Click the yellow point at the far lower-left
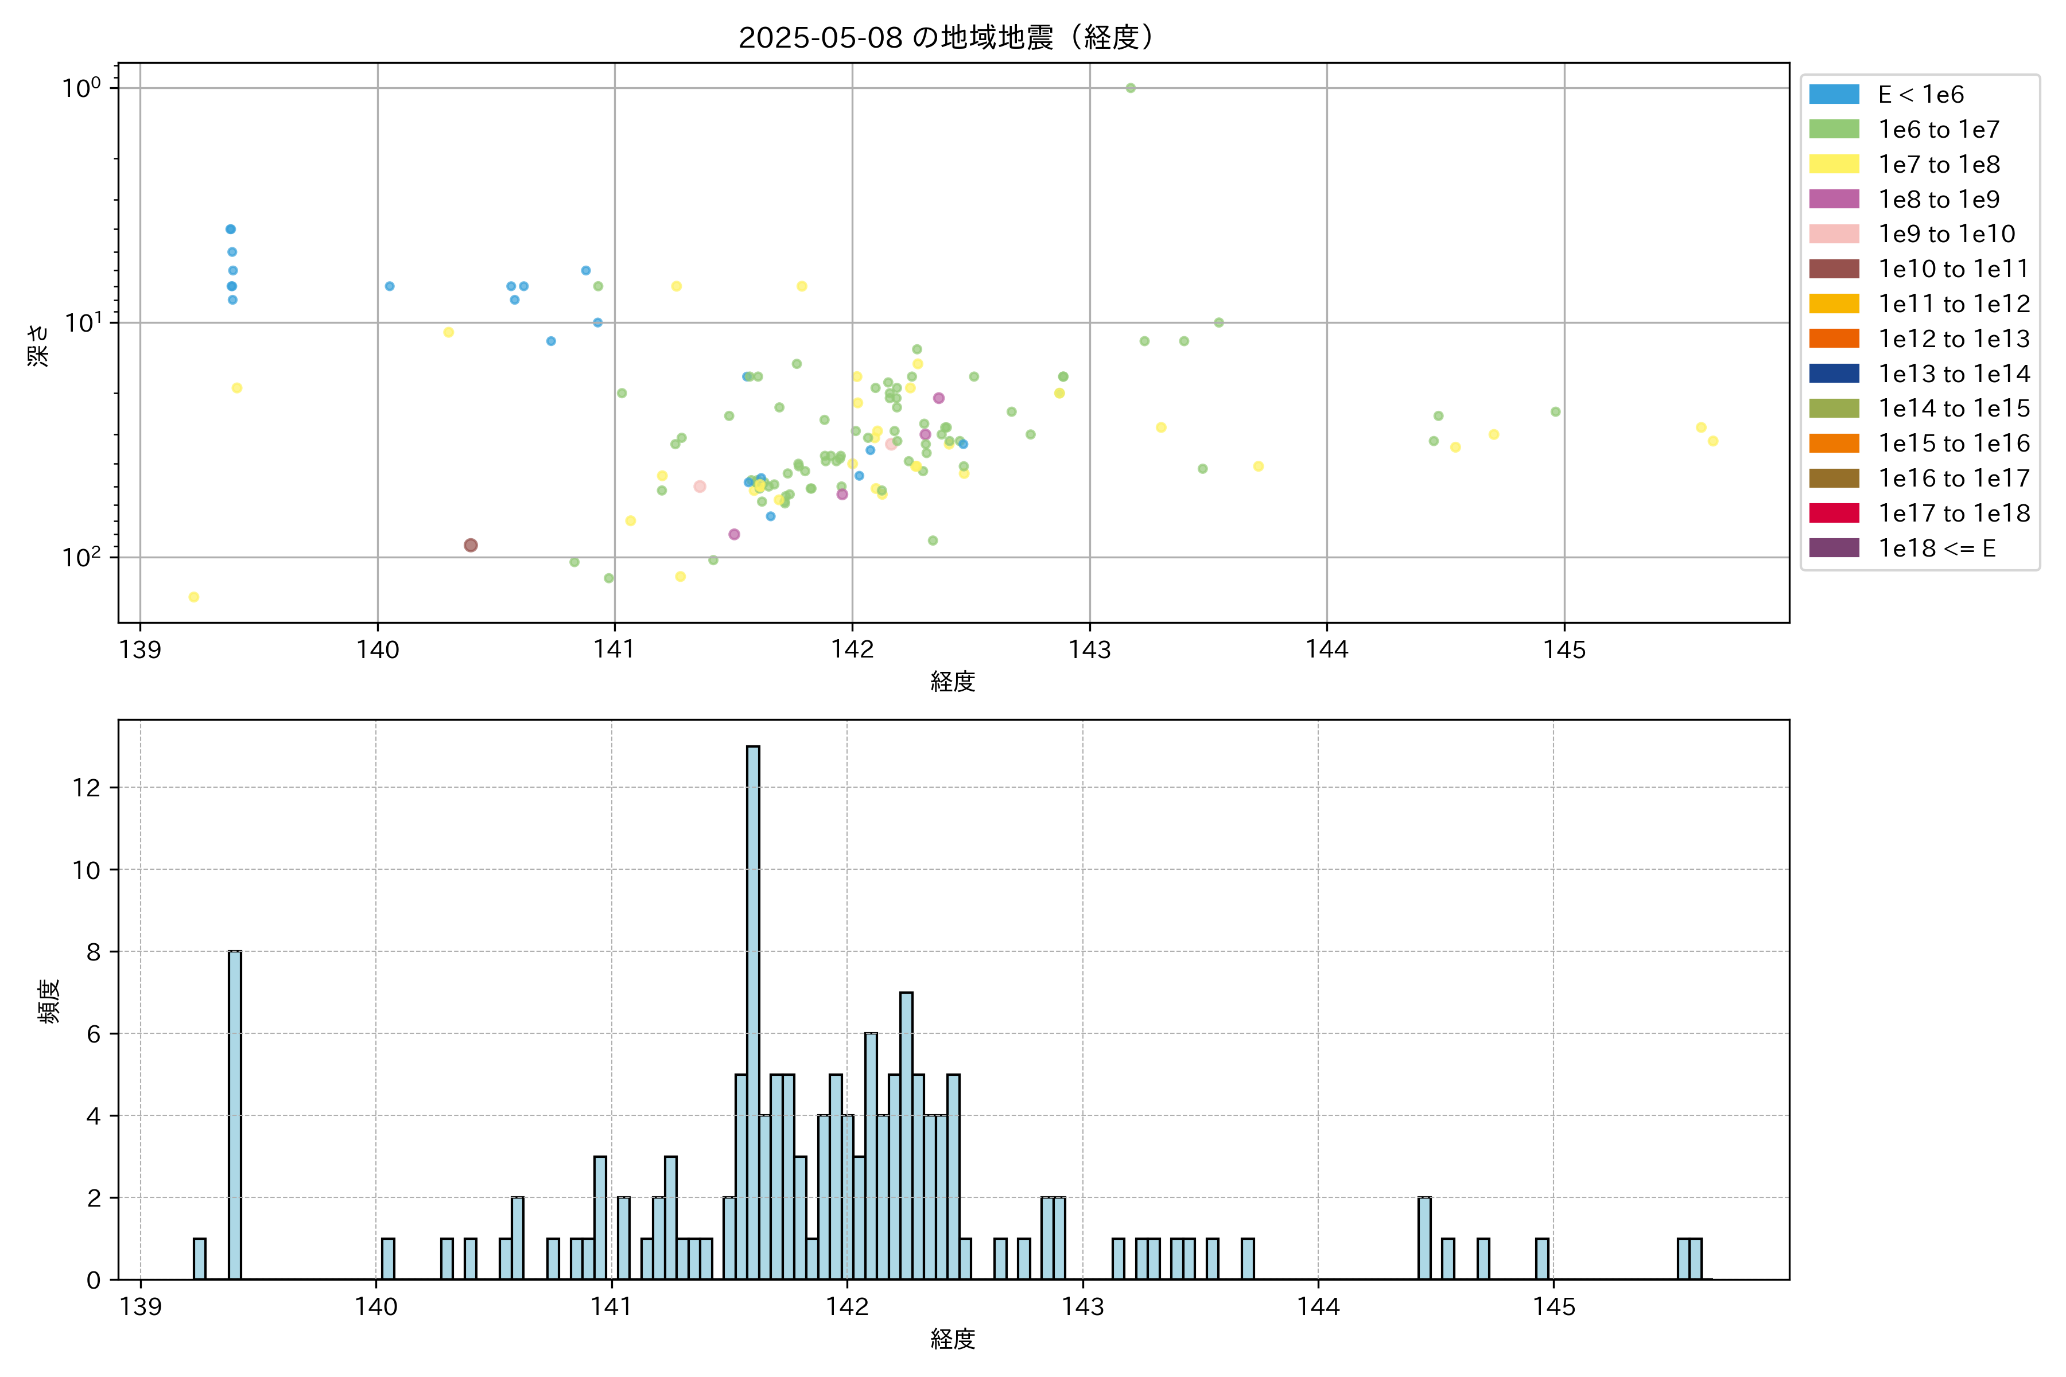 (193, 597)
